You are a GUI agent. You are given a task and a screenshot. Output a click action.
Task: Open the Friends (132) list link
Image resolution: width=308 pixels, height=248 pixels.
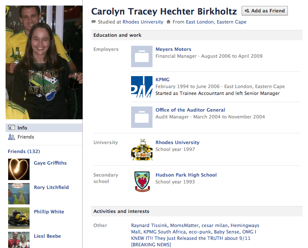[x=24, y=151]
